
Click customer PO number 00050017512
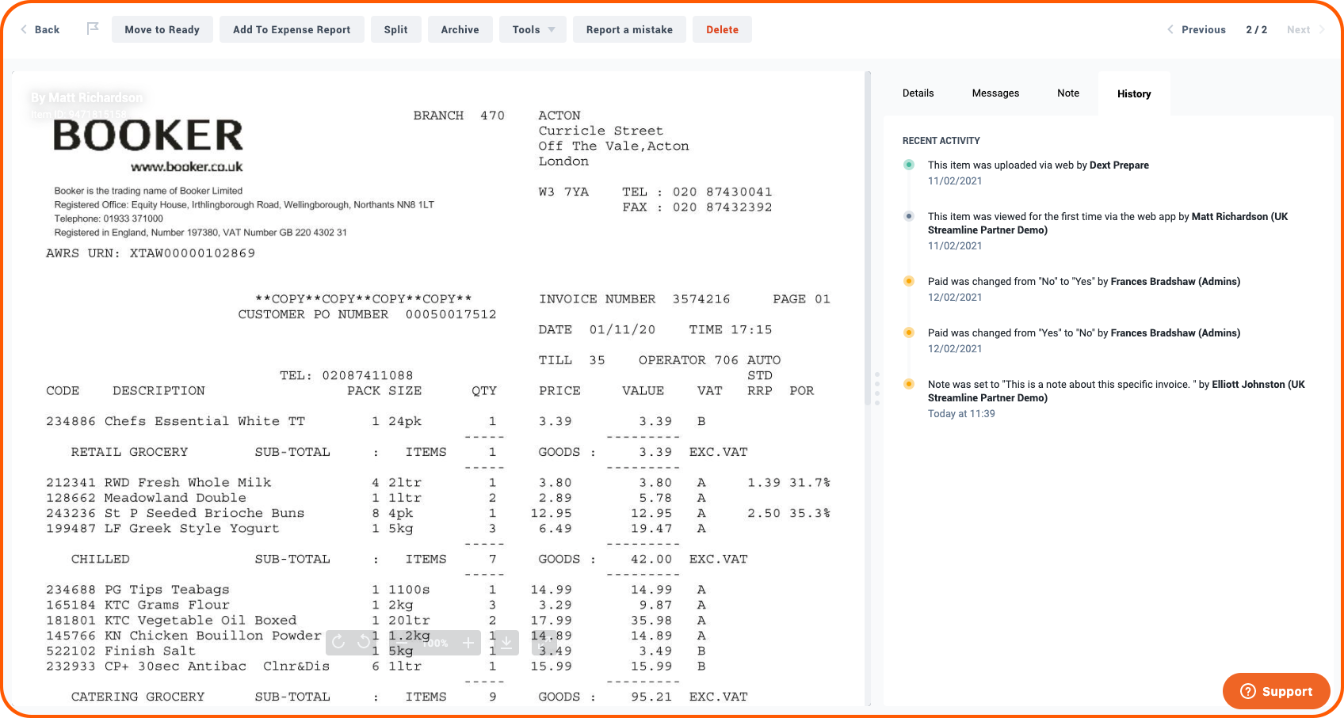click(x=451, y=314)
